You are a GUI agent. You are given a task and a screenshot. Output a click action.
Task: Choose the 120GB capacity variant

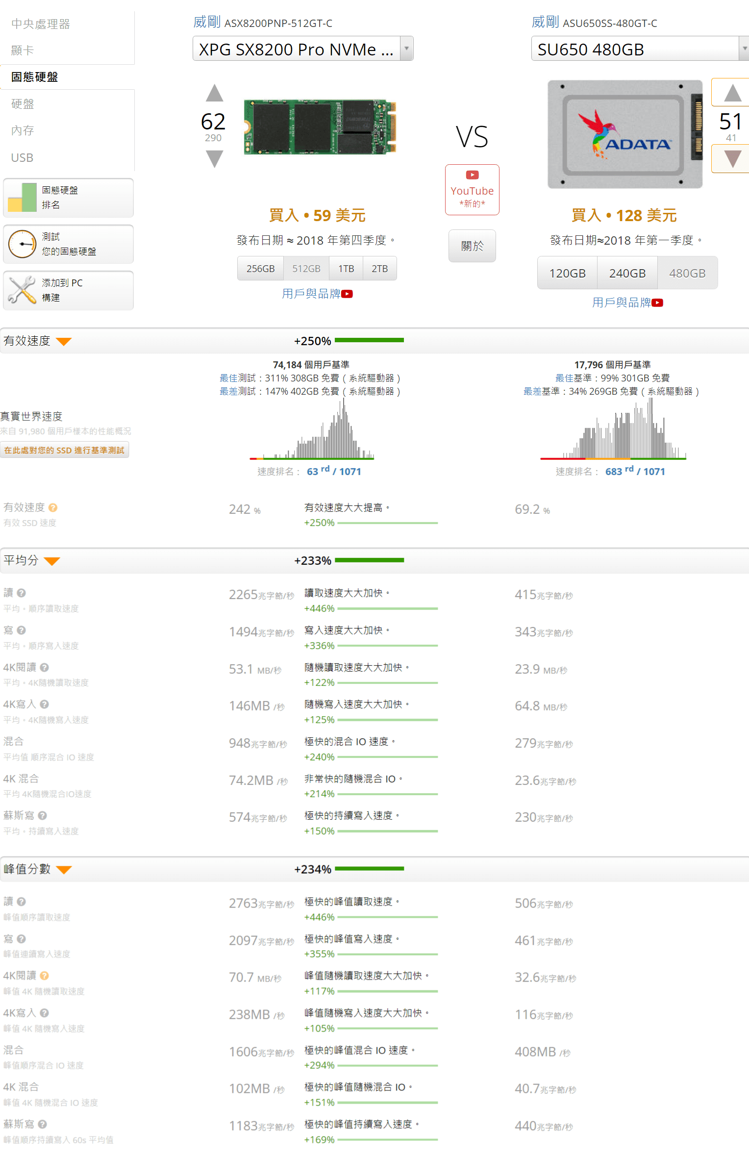(x=567, y=273)
